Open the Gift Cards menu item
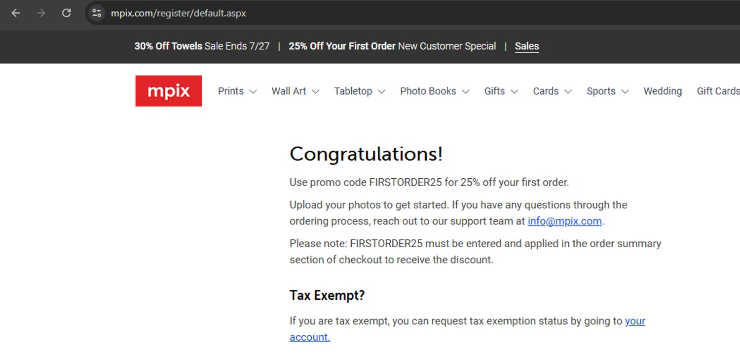Screen dimensions: 740x354 pyautogui.click(x=718, y=91)
